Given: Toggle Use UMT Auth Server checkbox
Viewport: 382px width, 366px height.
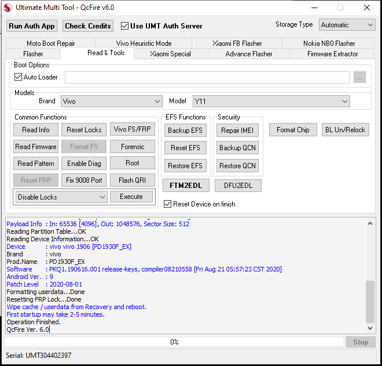Looking at the screenshot, I should pyautogui.click(x=125, y=26).
